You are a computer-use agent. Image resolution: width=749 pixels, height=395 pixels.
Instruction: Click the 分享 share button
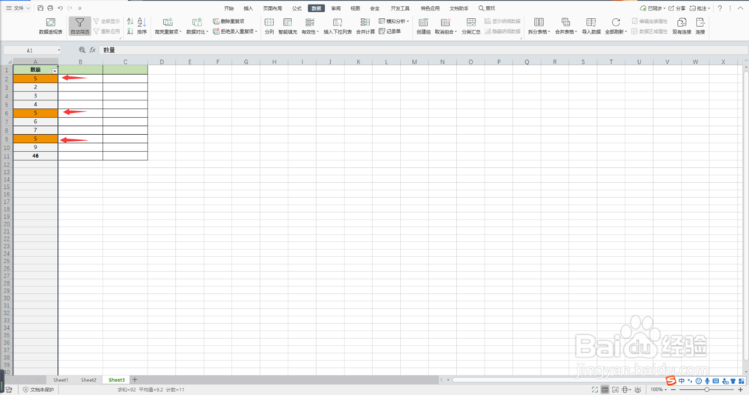(677, 8)
